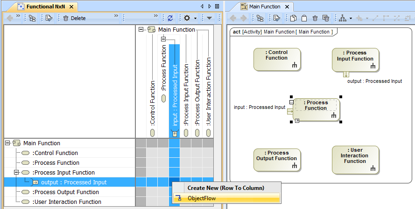Collapse Main Function in the column header

coord(141,29)
